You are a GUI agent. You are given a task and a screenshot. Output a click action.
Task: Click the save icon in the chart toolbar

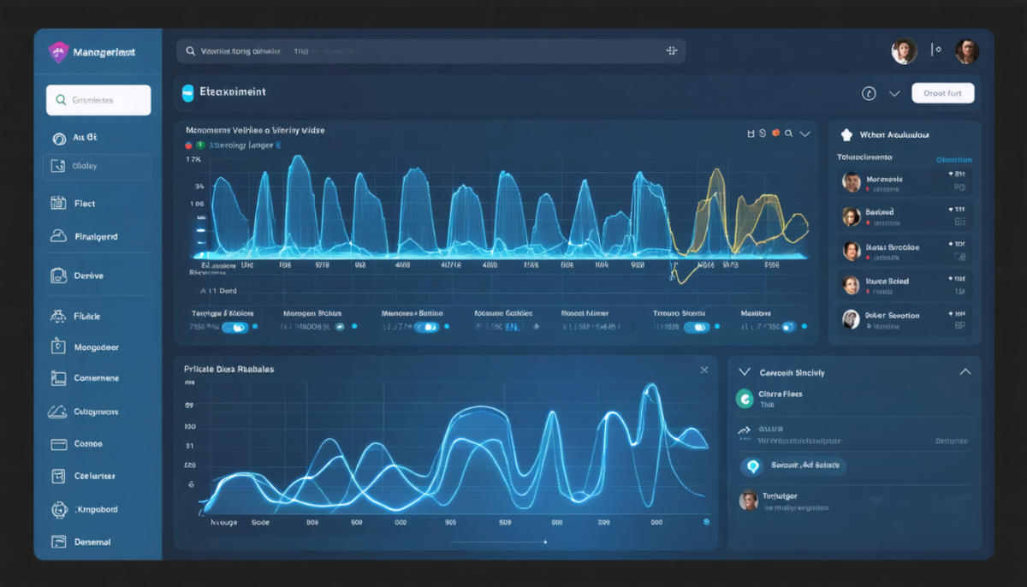751,133
